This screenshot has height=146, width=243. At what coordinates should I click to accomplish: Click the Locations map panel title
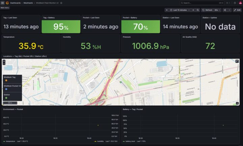coord(25,56)
